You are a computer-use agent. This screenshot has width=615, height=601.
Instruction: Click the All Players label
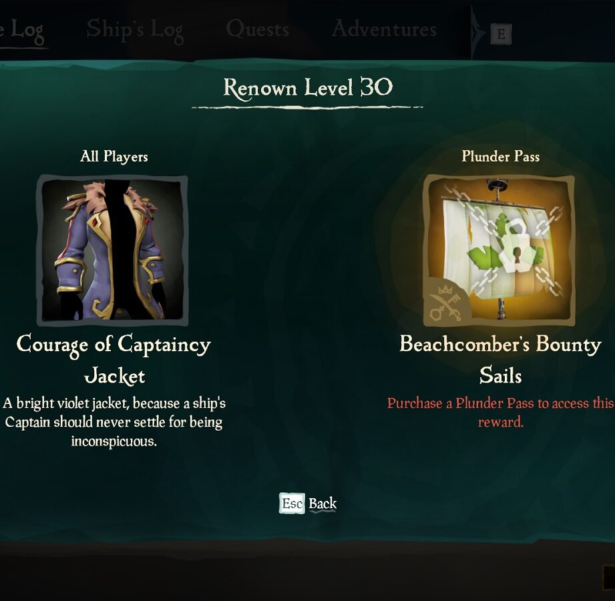[x=114, y=156]
